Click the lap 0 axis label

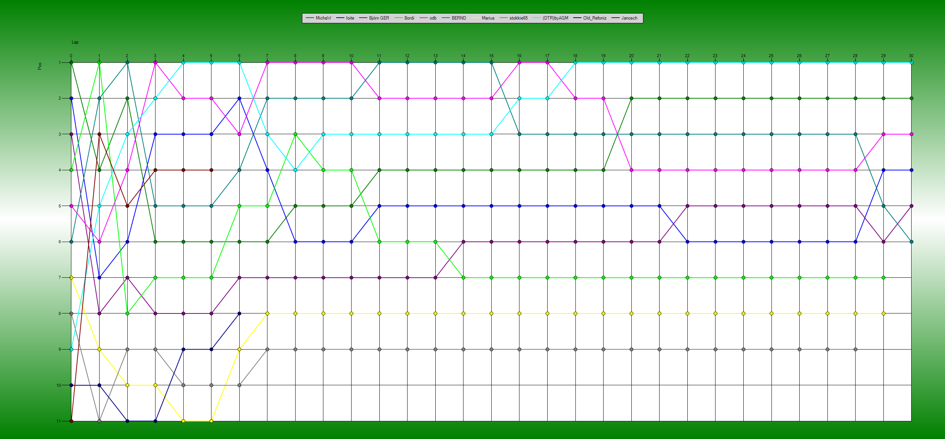(x=71, y=56)
